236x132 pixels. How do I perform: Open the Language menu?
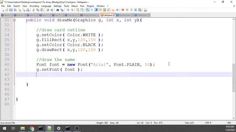coord(46,6)
